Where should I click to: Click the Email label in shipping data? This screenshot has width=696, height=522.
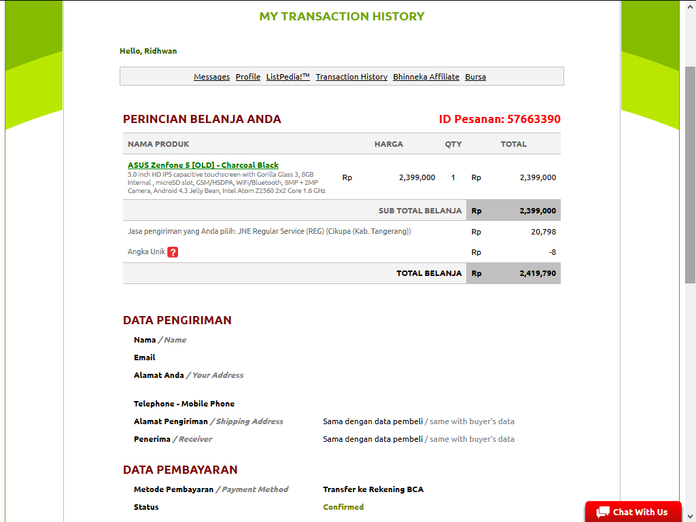point(144,358)
